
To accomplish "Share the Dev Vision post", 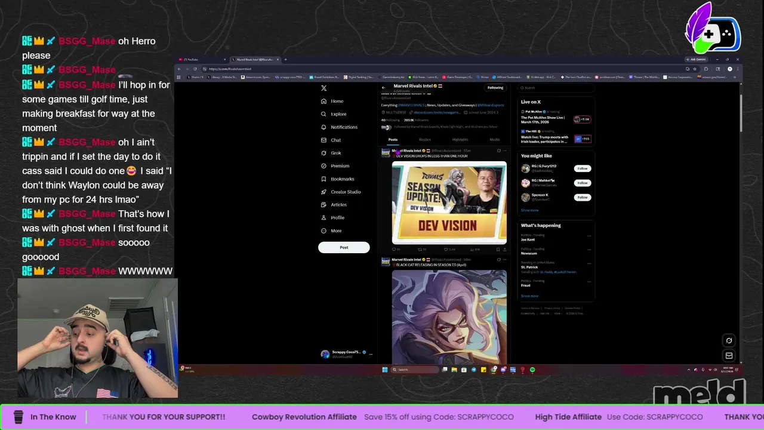I will (505, 250).
